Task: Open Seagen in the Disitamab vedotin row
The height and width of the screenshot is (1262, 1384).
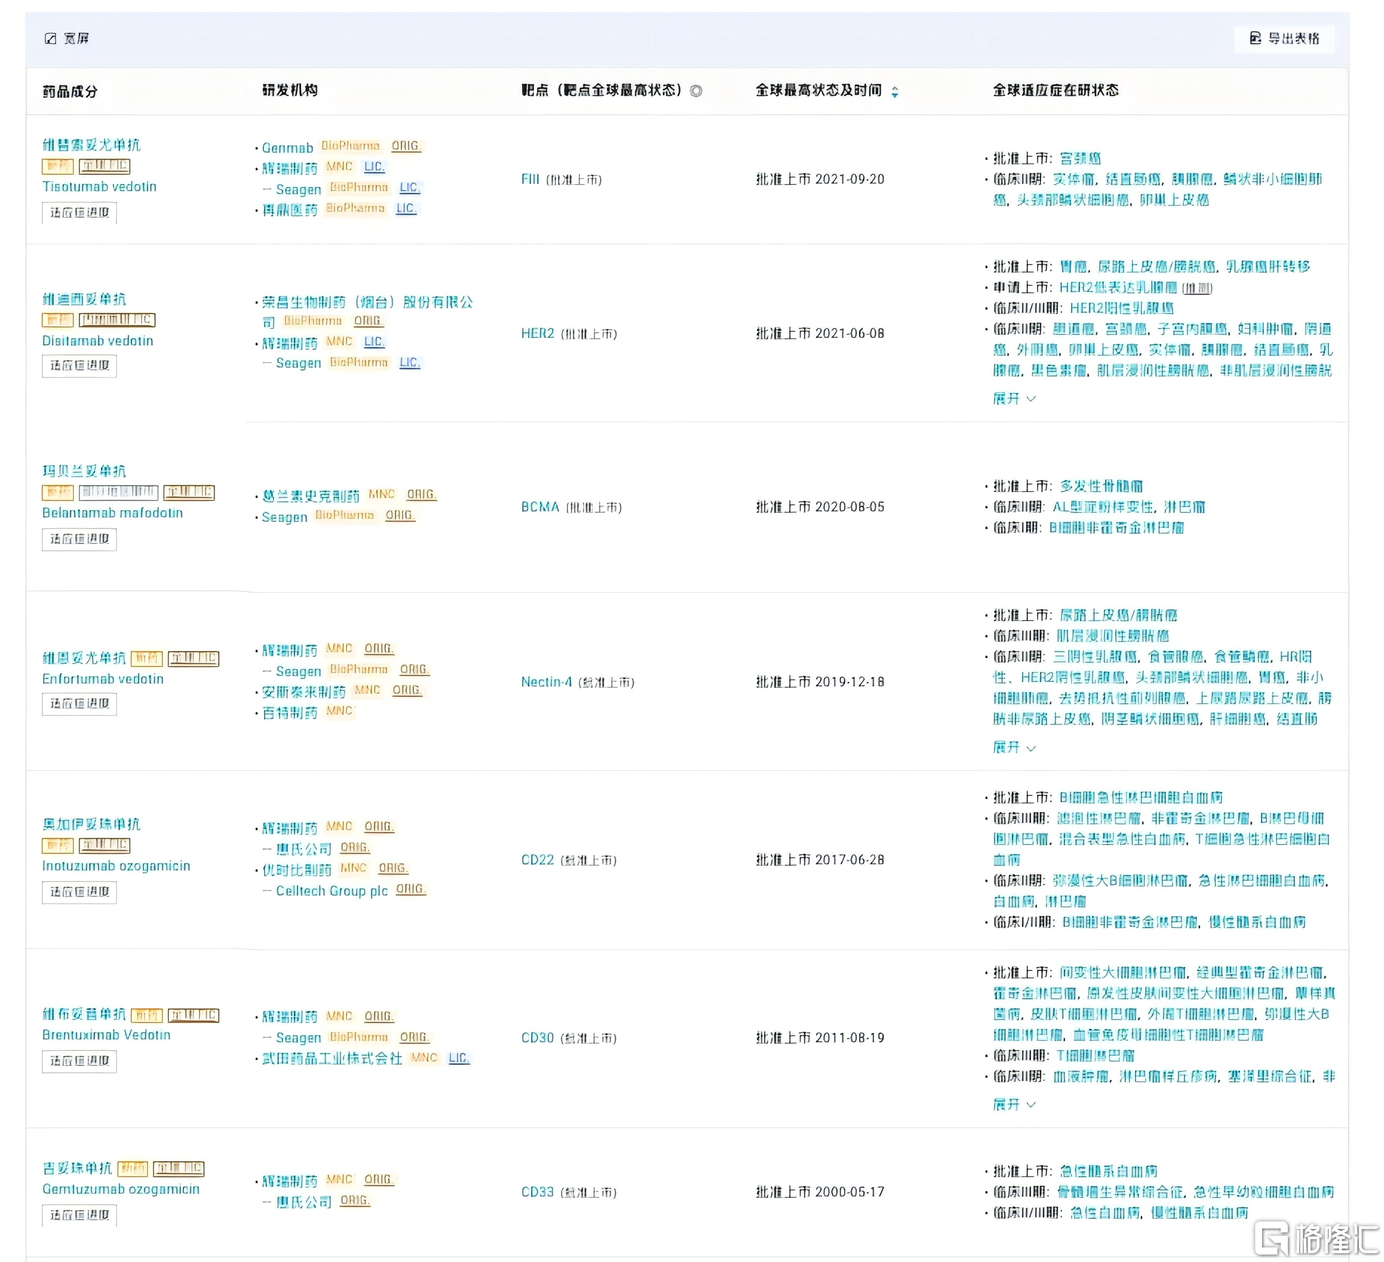Action: (299, 364)
